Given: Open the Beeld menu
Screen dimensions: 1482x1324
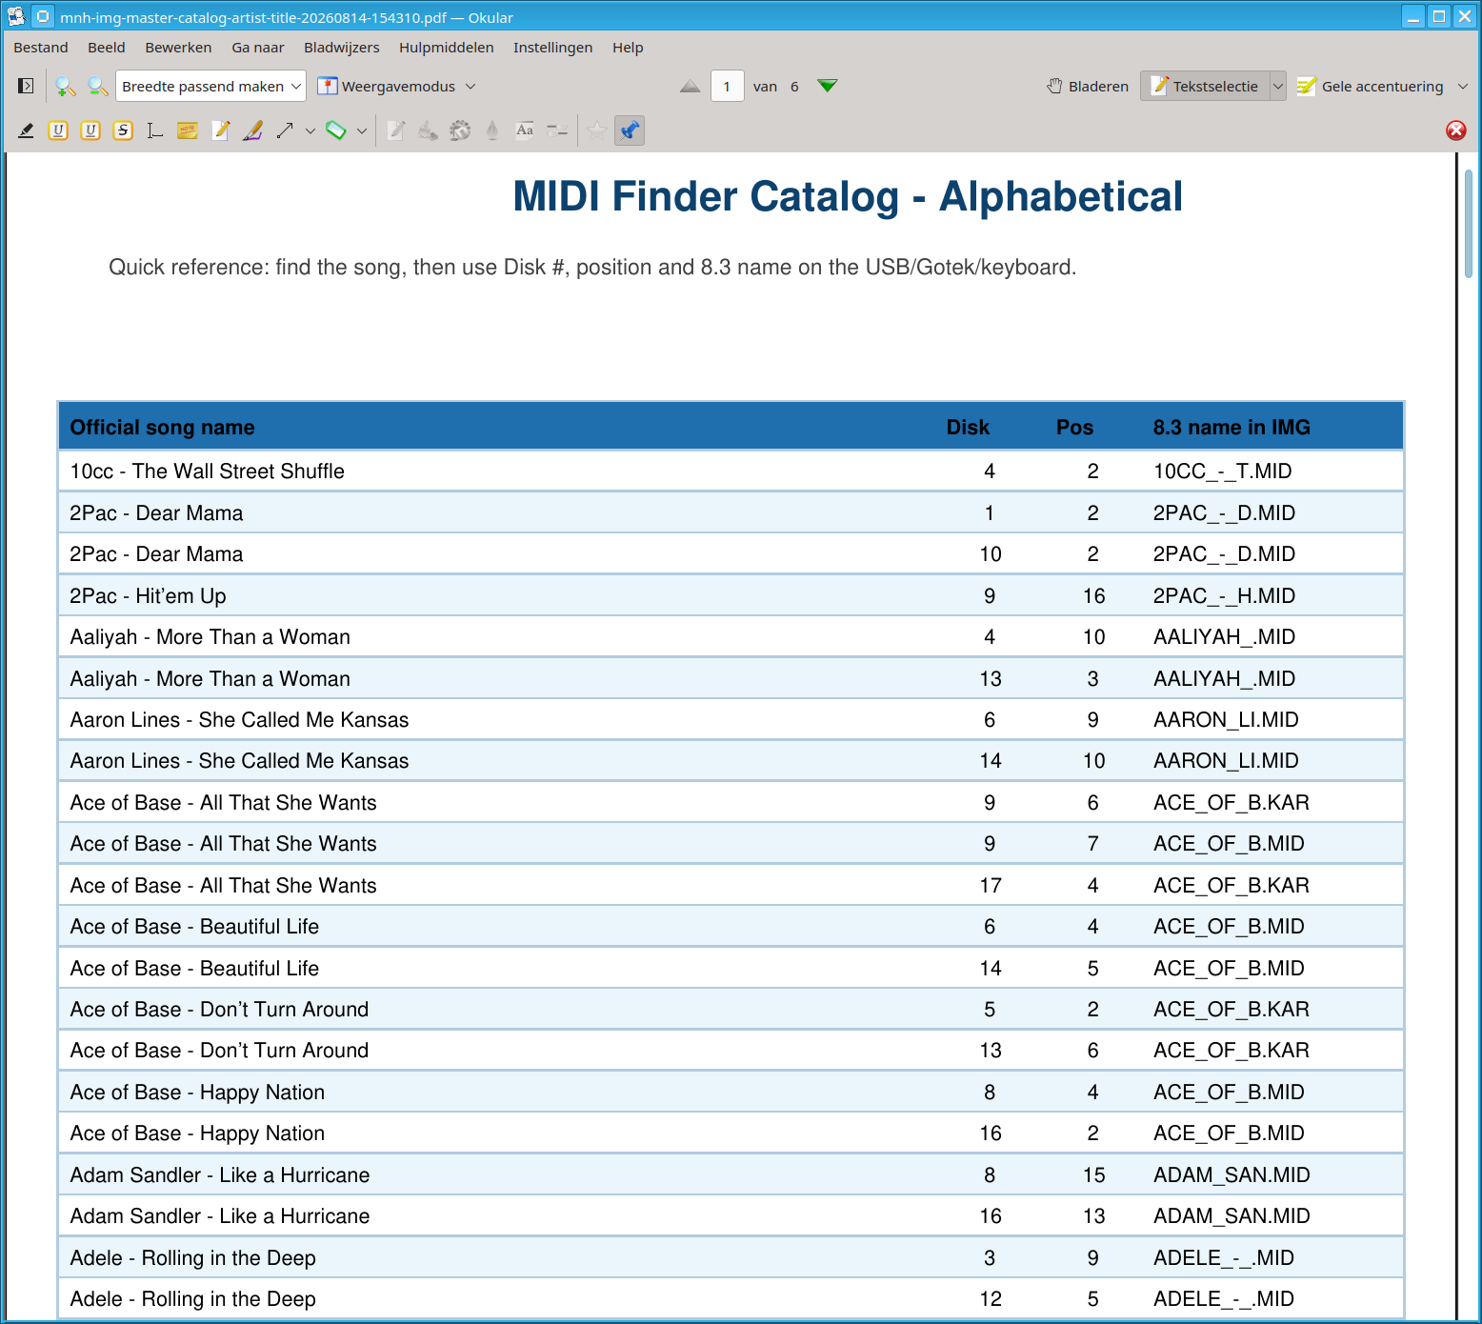Looking at the screenshot, I should pos(107,48).
